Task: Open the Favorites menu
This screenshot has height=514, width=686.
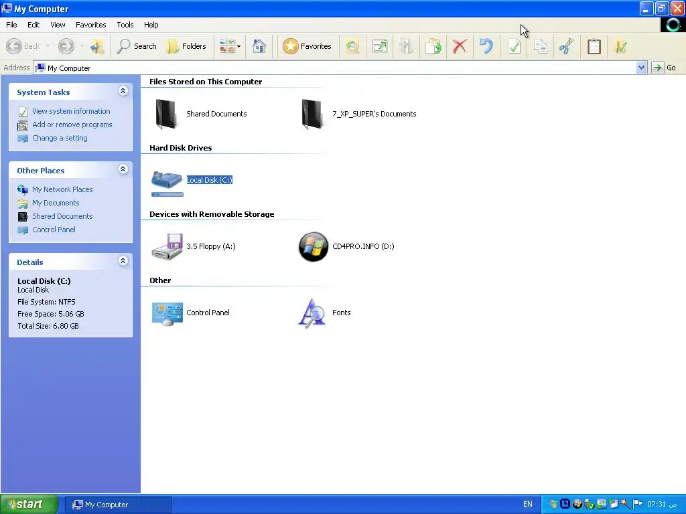Action: point(91,25)
